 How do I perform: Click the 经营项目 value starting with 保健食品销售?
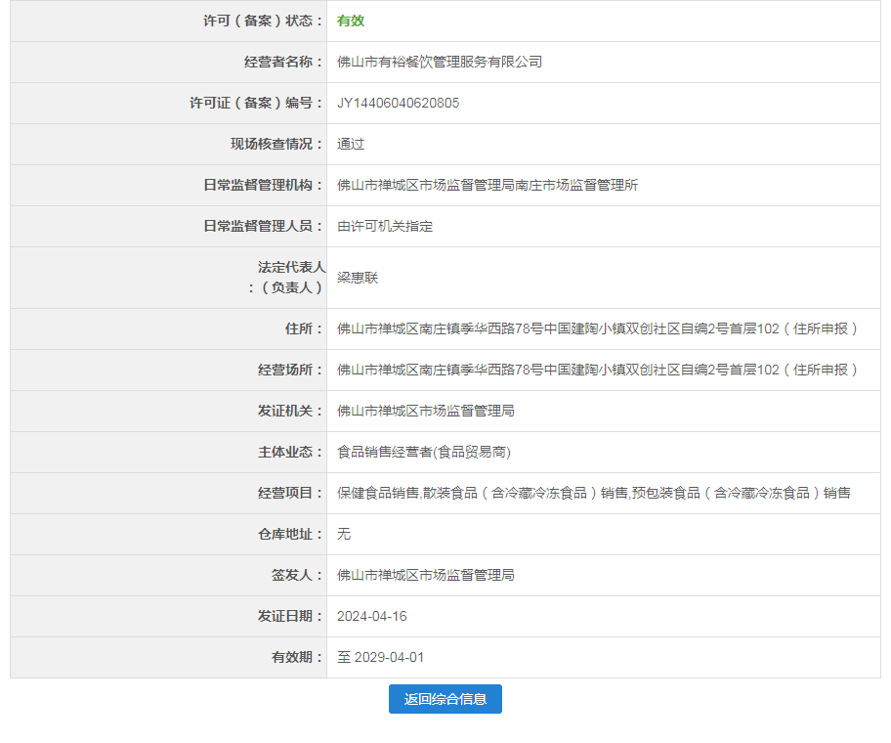594,493
